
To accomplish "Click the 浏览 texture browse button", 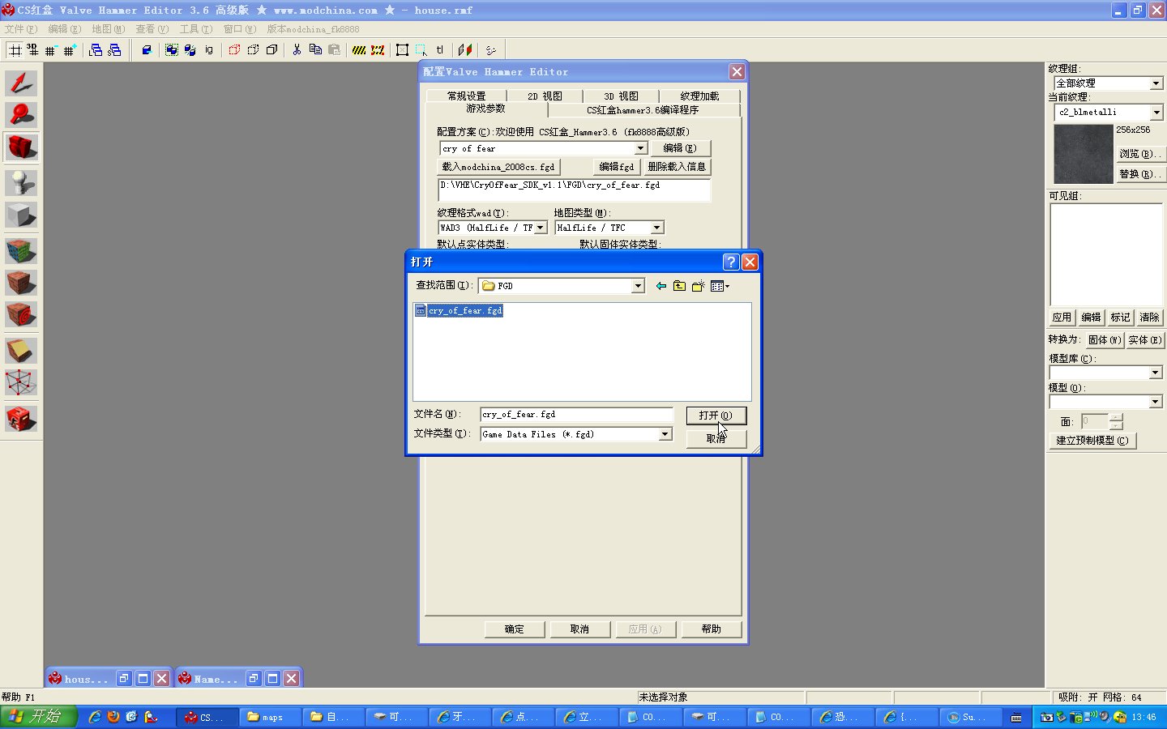I will coord(1140,154).
